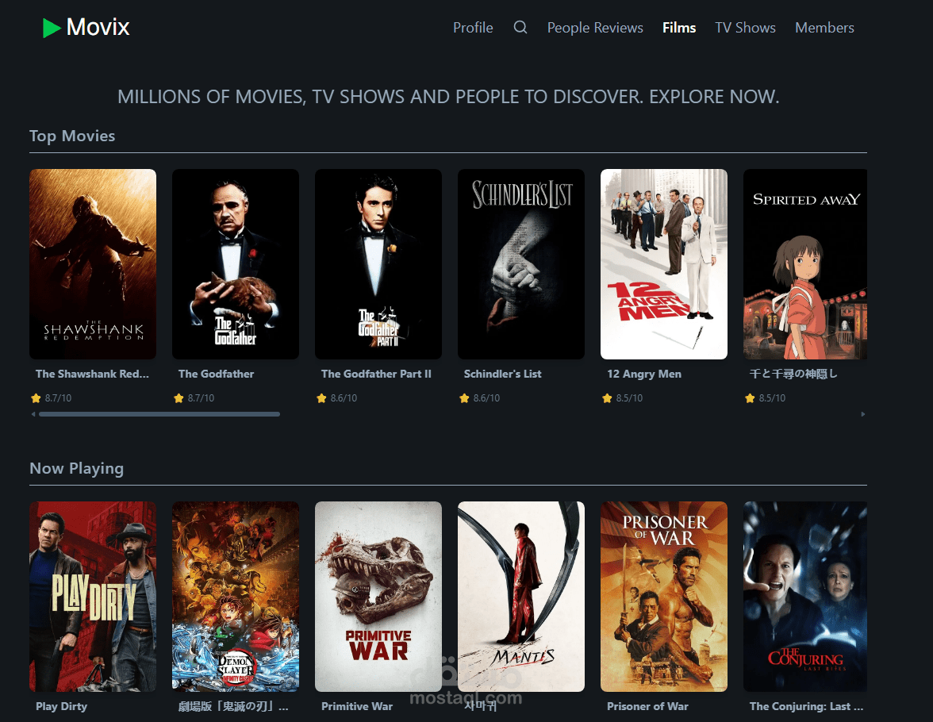The height and width of the screenshot is (722, 933).
Task: Click the green Movix play logo icon
Action: click(52, 26)
